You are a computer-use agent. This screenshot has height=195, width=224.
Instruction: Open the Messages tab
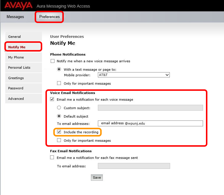tap(15, 17)
